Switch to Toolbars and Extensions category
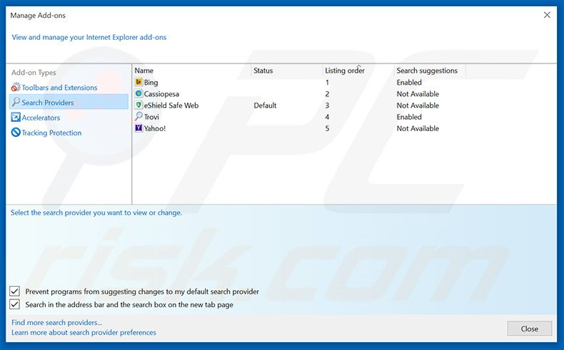 point(59,88)
